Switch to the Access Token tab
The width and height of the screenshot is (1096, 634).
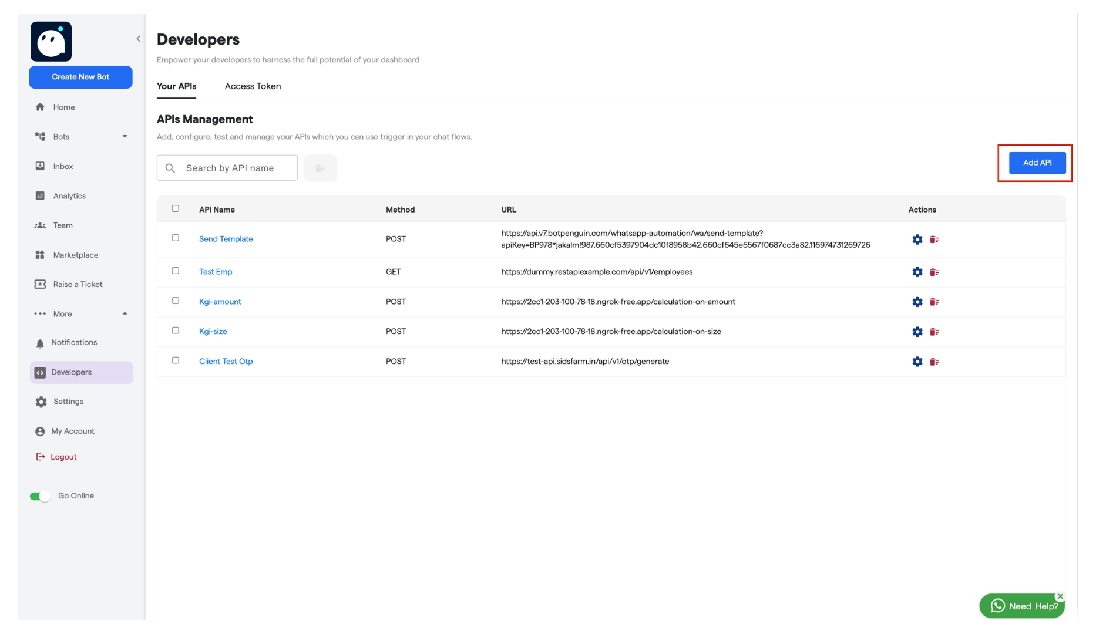(x=252, y=86)
